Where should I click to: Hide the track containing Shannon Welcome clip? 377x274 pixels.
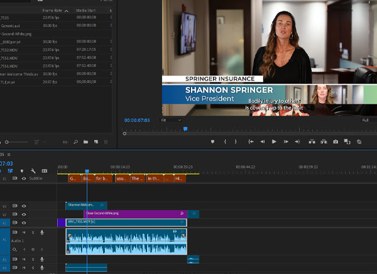point(24,206)
